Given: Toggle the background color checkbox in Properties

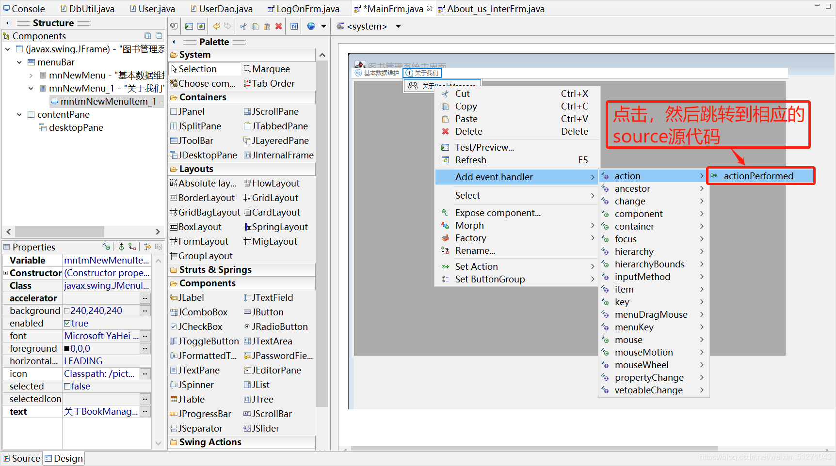Looking at the screenshot, I should (x=66, y=311).
